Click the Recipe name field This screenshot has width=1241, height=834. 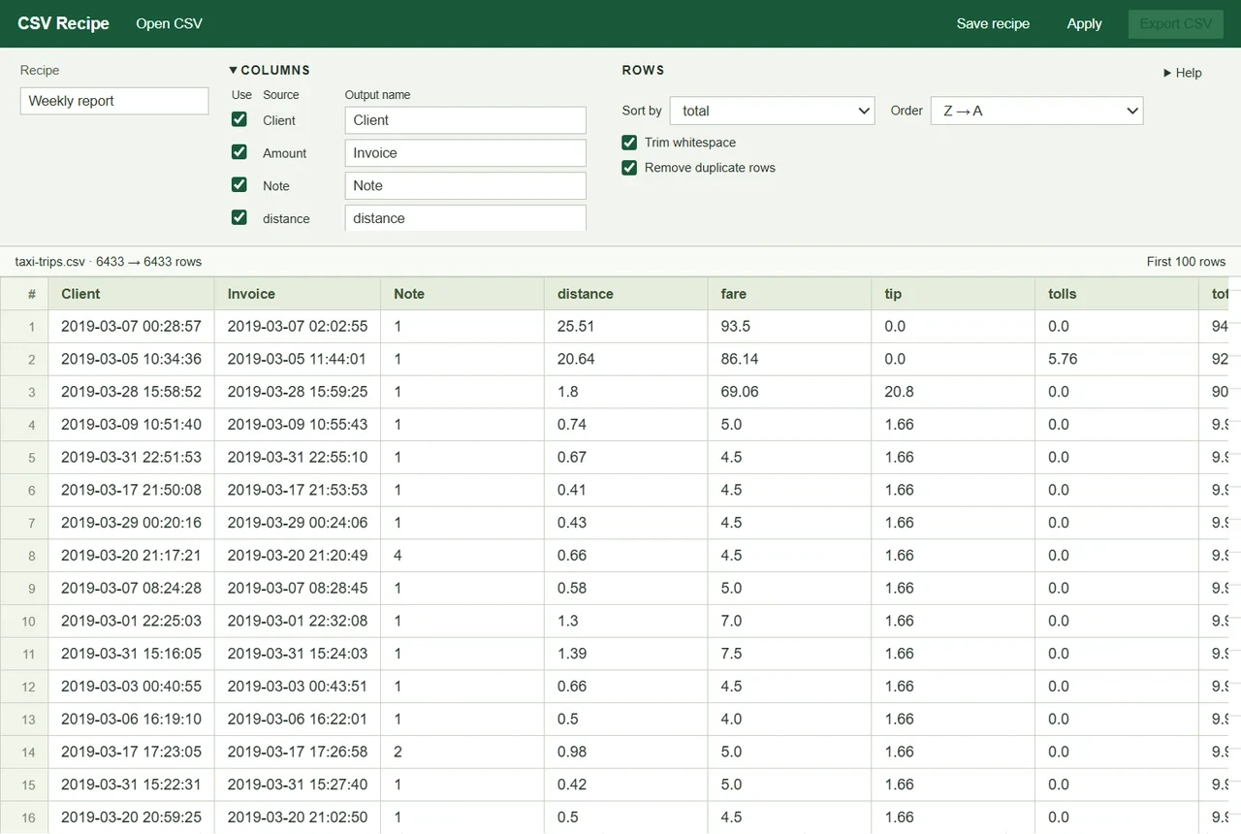point(114,101)
